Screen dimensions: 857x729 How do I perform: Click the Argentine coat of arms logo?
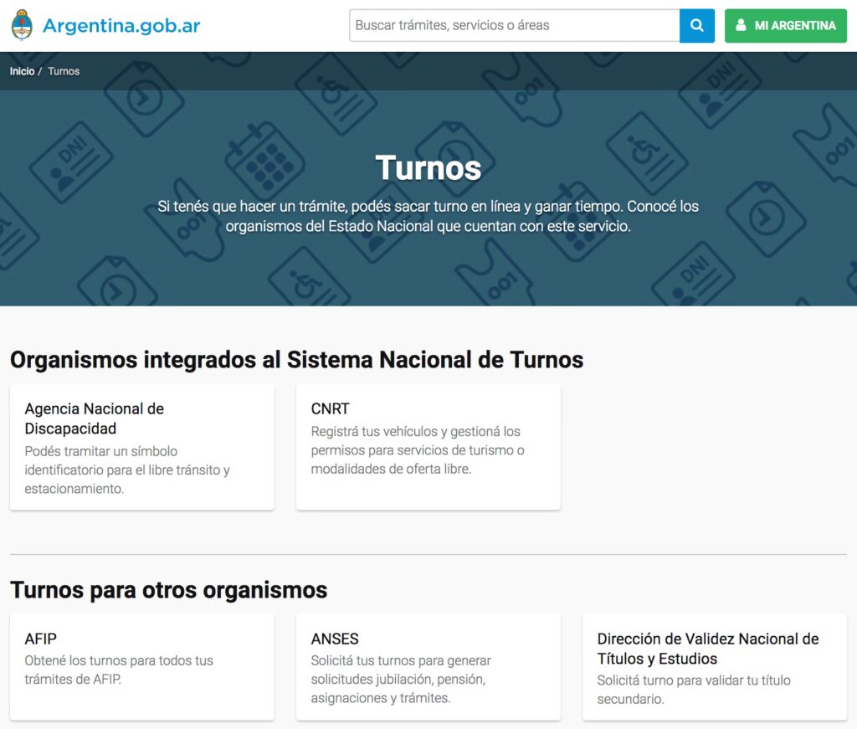click(x=22, y=25)
